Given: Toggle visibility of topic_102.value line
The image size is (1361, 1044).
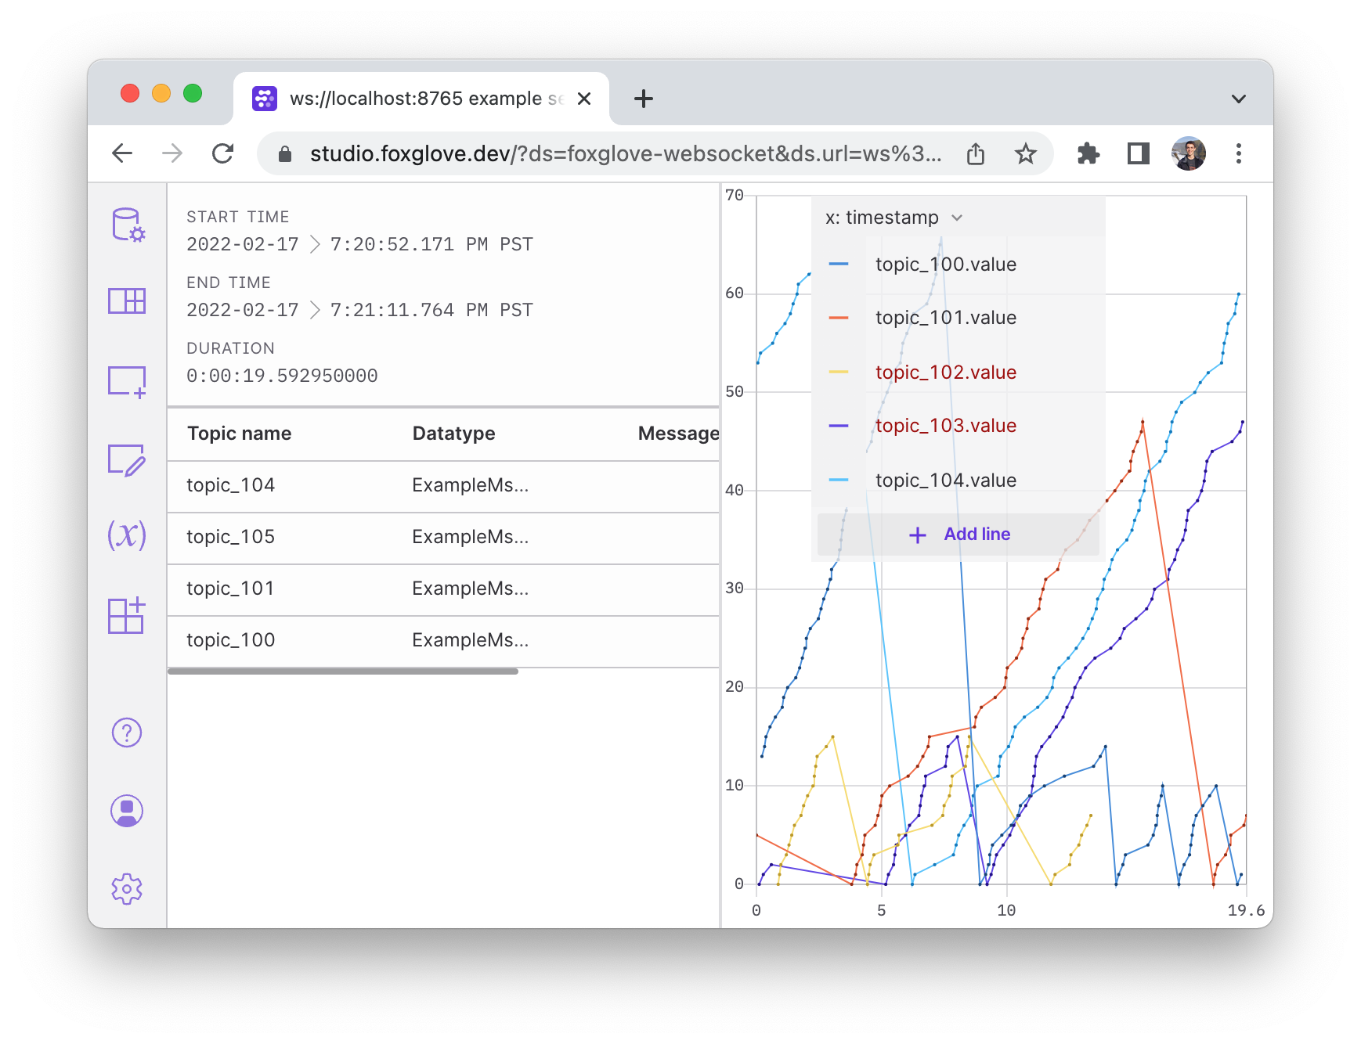Looking at the screenshot, I should coord(839,373).
